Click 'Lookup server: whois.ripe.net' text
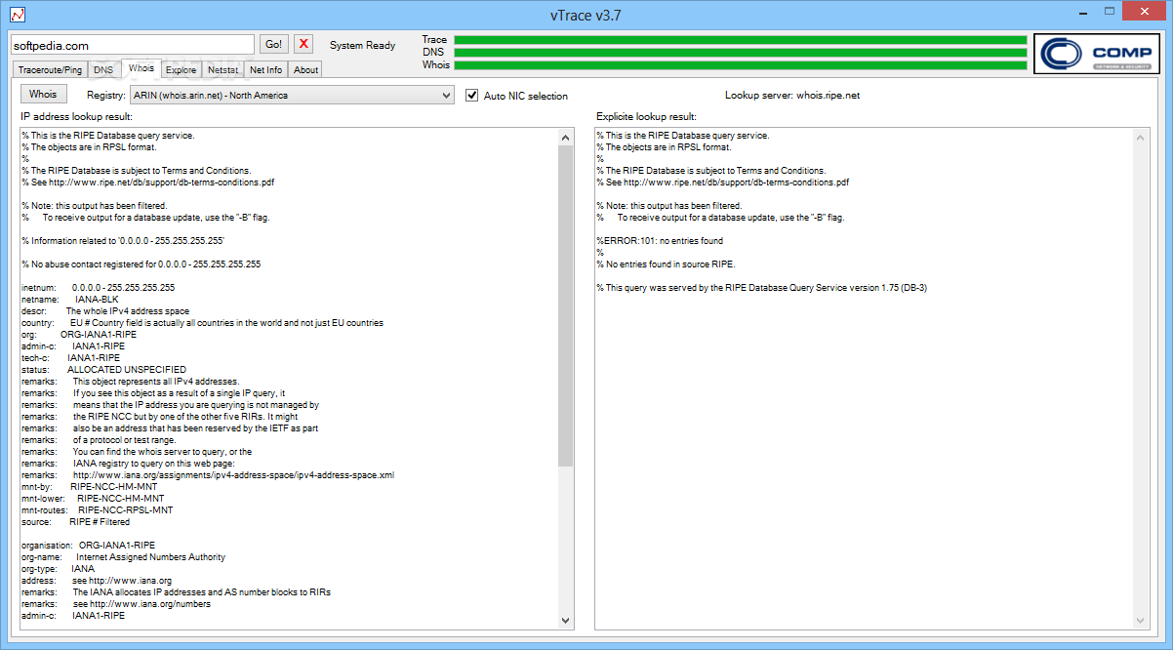Image resolution: width=1173 pixels, height=650 pixels. click(x=792, y=96)
